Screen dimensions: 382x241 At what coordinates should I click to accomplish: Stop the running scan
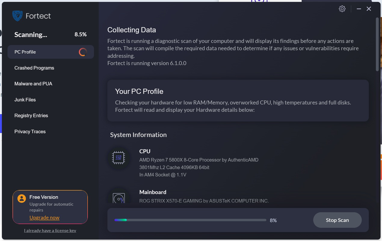click(x=337, y=220)
